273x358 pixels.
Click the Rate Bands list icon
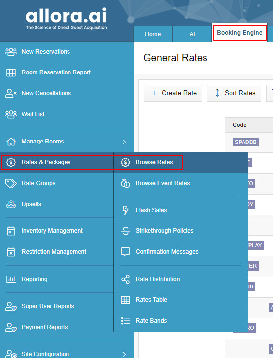tap(125, 321)
